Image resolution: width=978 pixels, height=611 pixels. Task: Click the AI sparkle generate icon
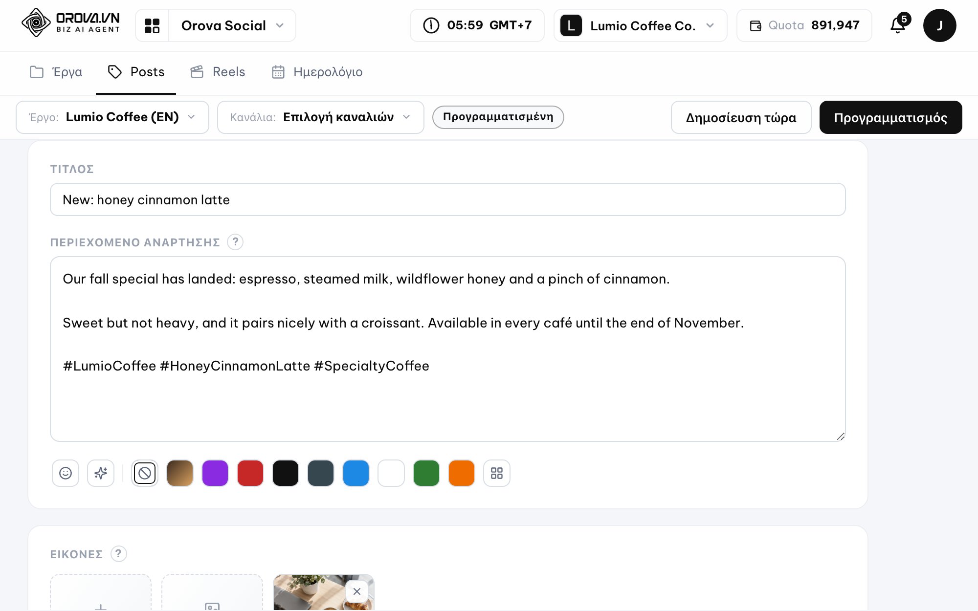(101, 473)
